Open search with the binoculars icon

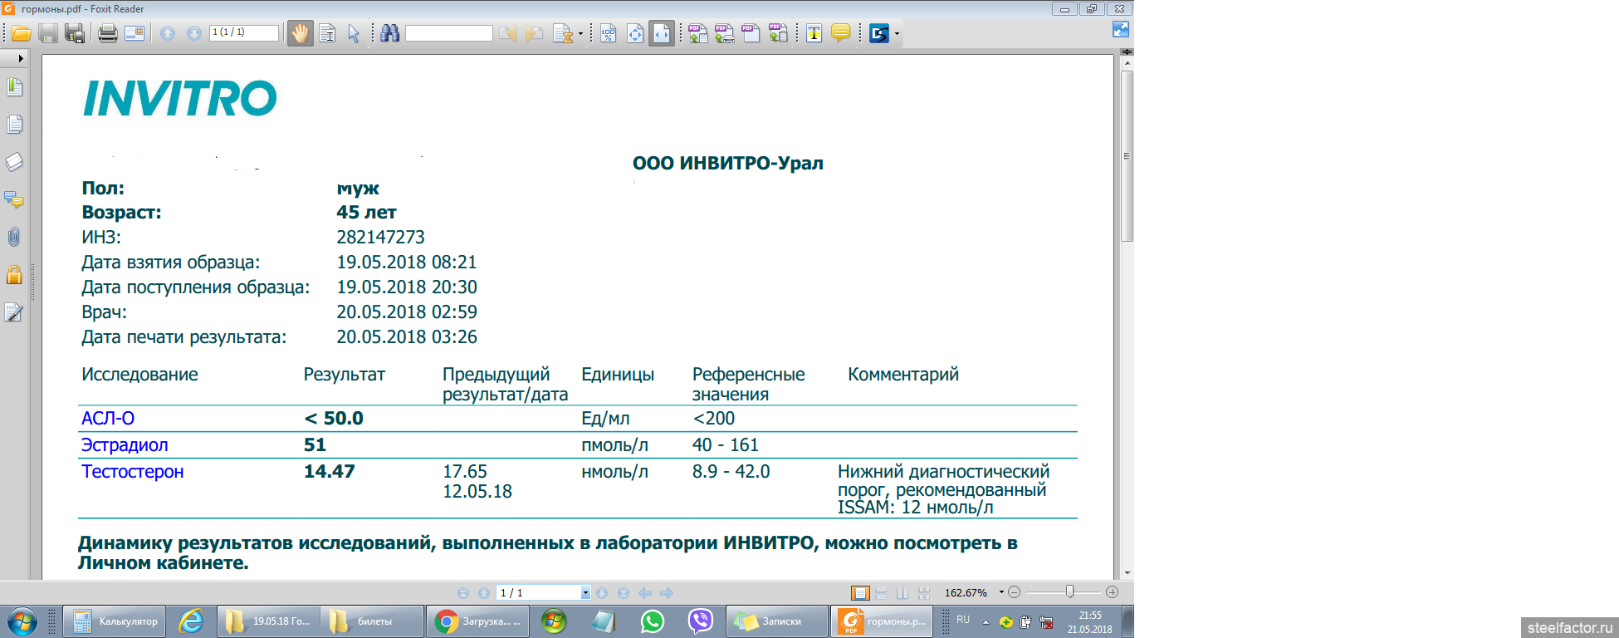point(389,33)
